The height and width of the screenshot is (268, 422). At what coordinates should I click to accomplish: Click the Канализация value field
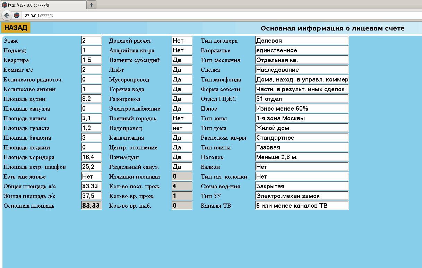point(182,138)
